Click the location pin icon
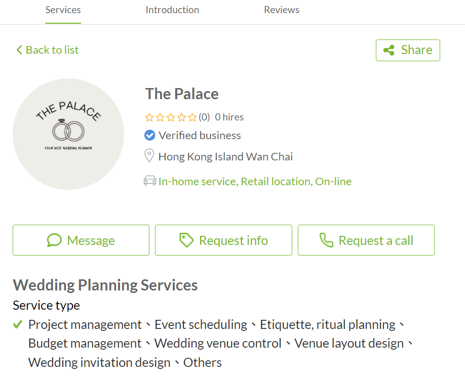Viewport: 465px width, 377px height. coord(149,156)
